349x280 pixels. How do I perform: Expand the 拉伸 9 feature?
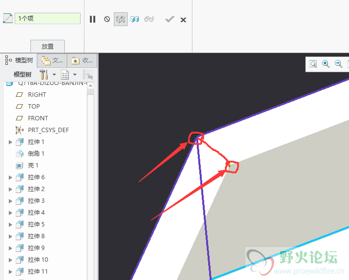click(x=10, y=249)
